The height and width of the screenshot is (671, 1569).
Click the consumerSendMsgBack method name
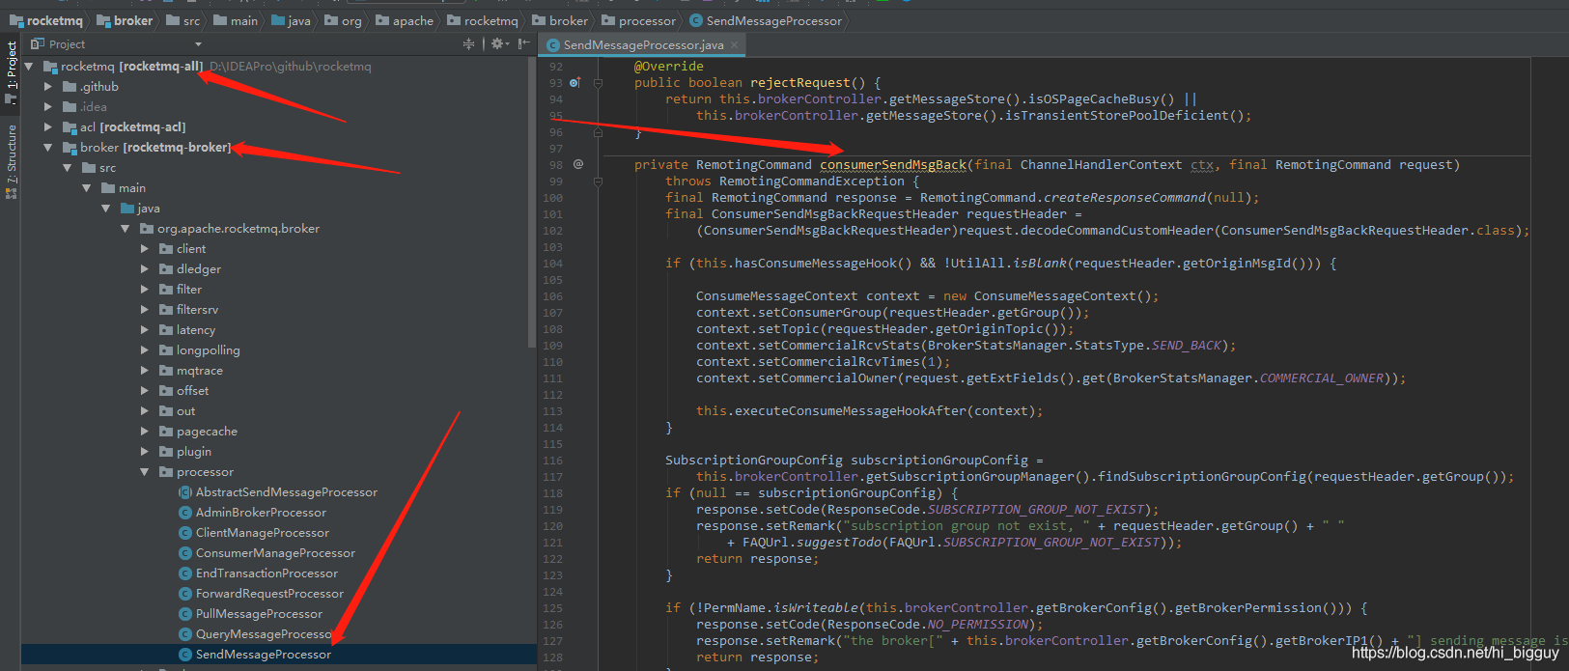tap(893, 165)
